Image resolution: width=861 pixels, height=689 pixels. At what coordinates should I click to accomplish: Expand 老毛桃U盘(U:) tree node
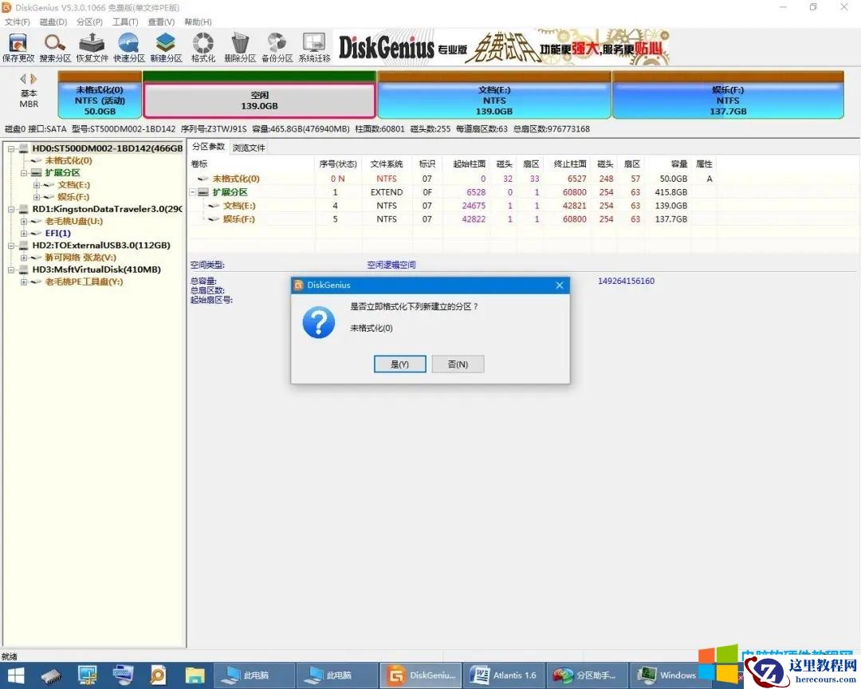(24, 221)
